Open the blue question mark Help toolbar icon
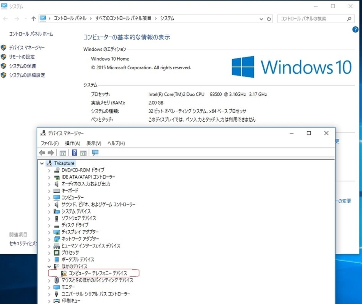The image size is (362, 304). click(74, 153)
